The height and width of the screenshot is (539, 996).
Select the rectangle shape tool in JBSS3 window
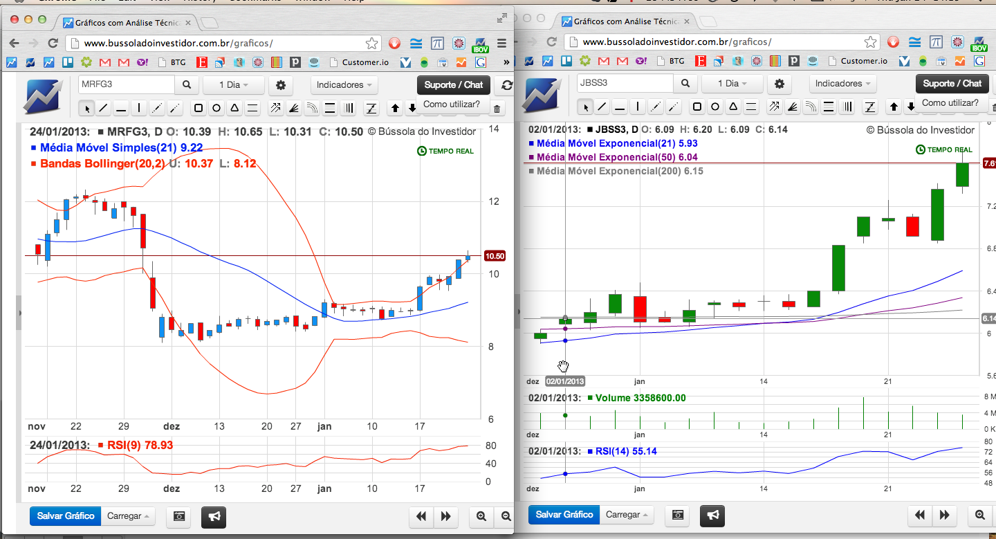(x=697, y=107)
